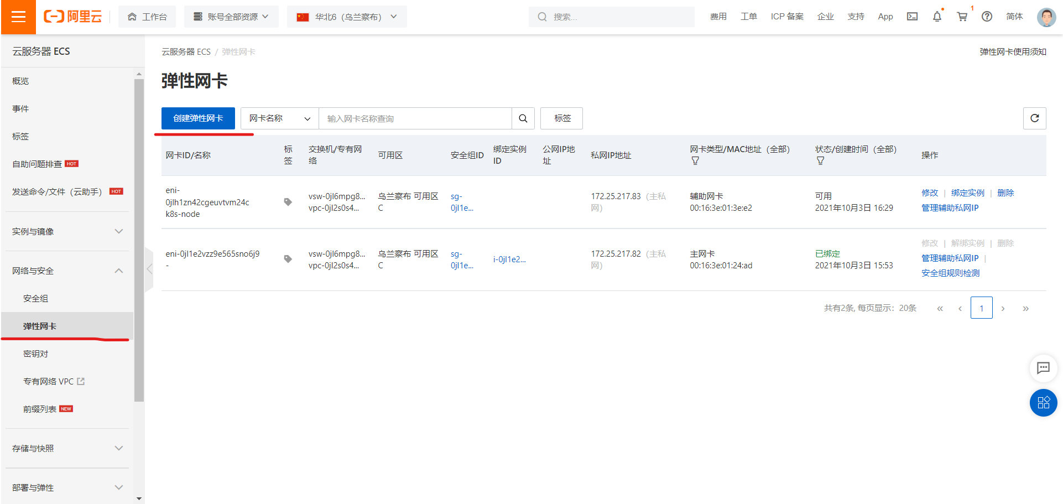Open App in top navigation

pyautogui.click(x=885, y=17)
